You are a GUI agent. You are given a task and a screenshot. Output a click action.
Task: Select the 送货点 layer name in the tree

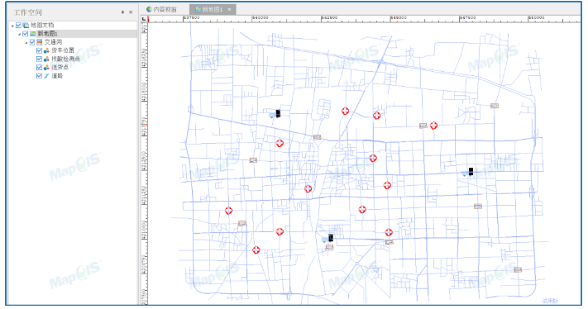[60, 68]
